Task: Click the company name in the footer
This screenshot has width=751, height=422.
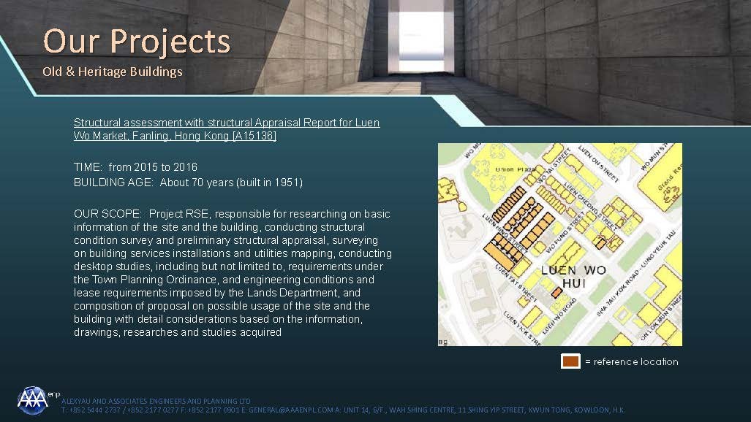Action: [156, 402]
